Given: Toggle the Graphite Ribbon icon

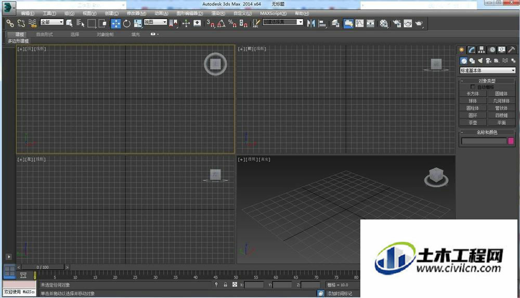Looking at the screenshot, I should (x=348, y=23).
